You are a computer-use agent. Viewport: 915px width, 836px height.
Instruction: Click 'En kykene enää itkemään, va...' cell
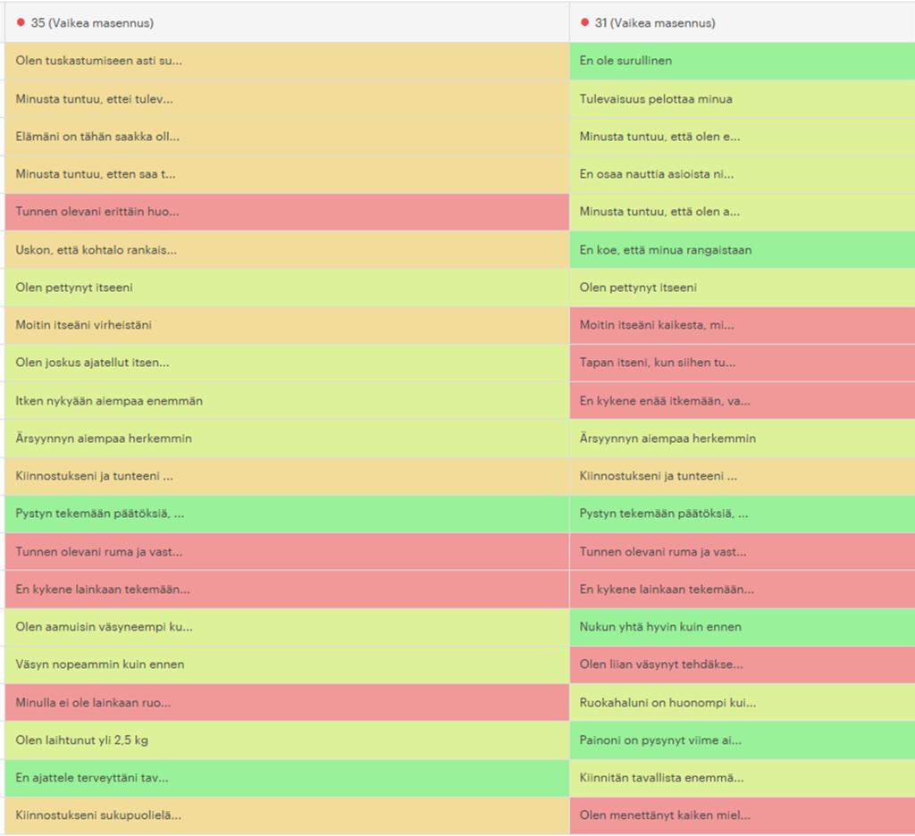click(743, 401)
